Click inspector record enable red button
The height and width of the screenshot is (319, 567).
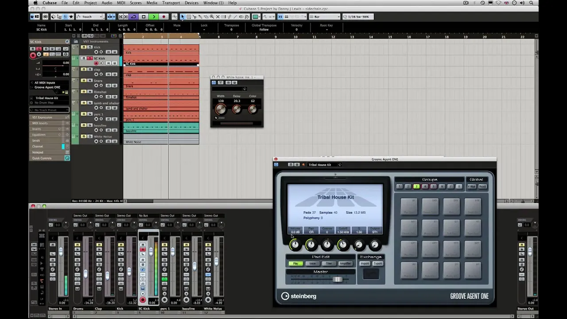(32, 55)
